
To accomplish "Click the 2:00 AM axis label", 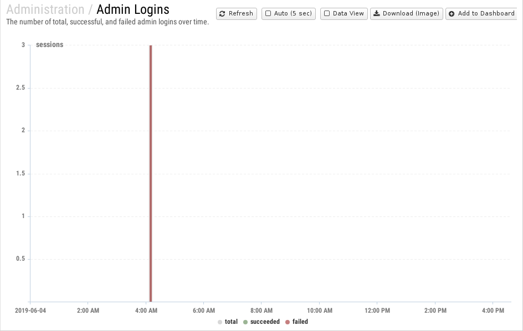I will click(x=88, y=311).
